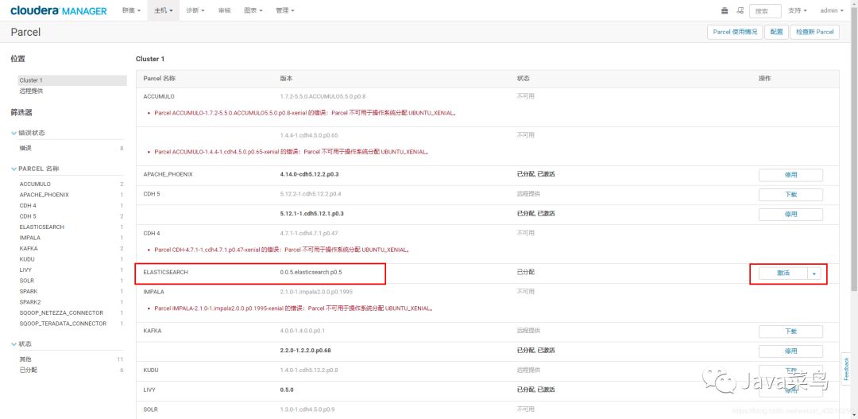Click 激活 for ELASTICSEARCH parcel
The height and width of the screenshot is (419, 858).
click(783, 274)
